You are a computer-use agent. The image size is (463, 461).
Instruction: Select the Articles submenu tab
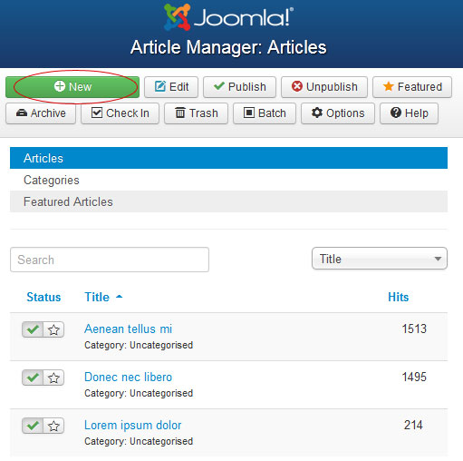pyautogui.click(x=228, y=158)
